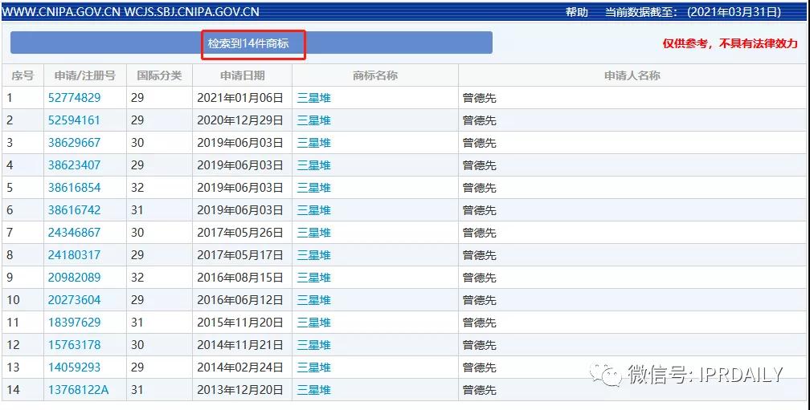Select date 2020年12月29日

pyautogui.click(x=240, y=120)
